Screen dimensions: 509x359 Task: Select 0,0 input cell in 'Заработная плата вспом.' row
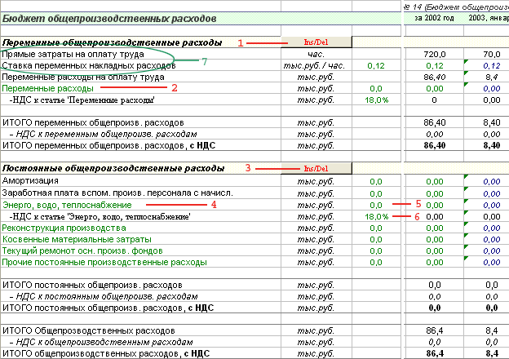pos(376,194)
